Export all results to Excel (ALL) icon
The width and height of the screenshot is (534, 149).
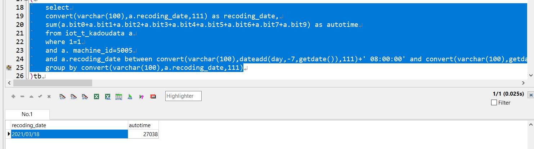point(107,96)
